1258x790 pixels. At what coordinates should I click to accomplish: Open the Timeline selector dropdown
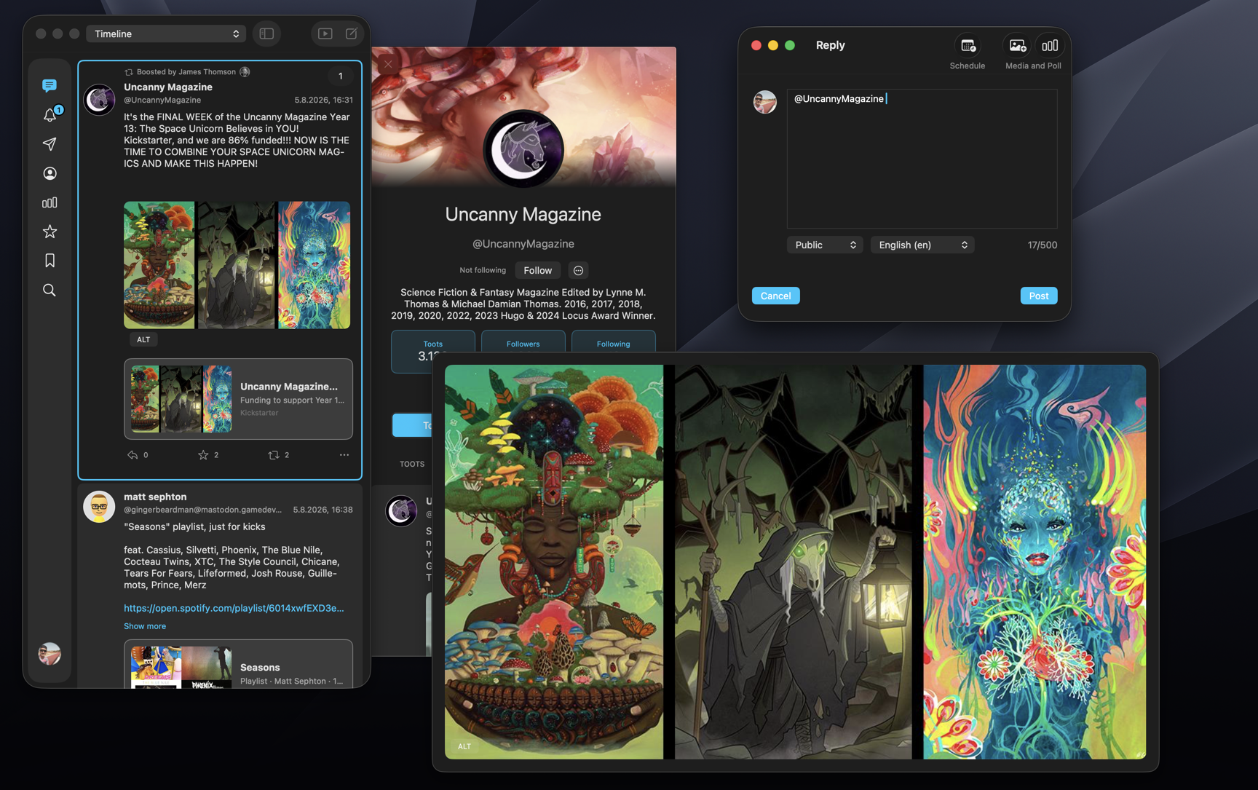[x=166, y=33]
